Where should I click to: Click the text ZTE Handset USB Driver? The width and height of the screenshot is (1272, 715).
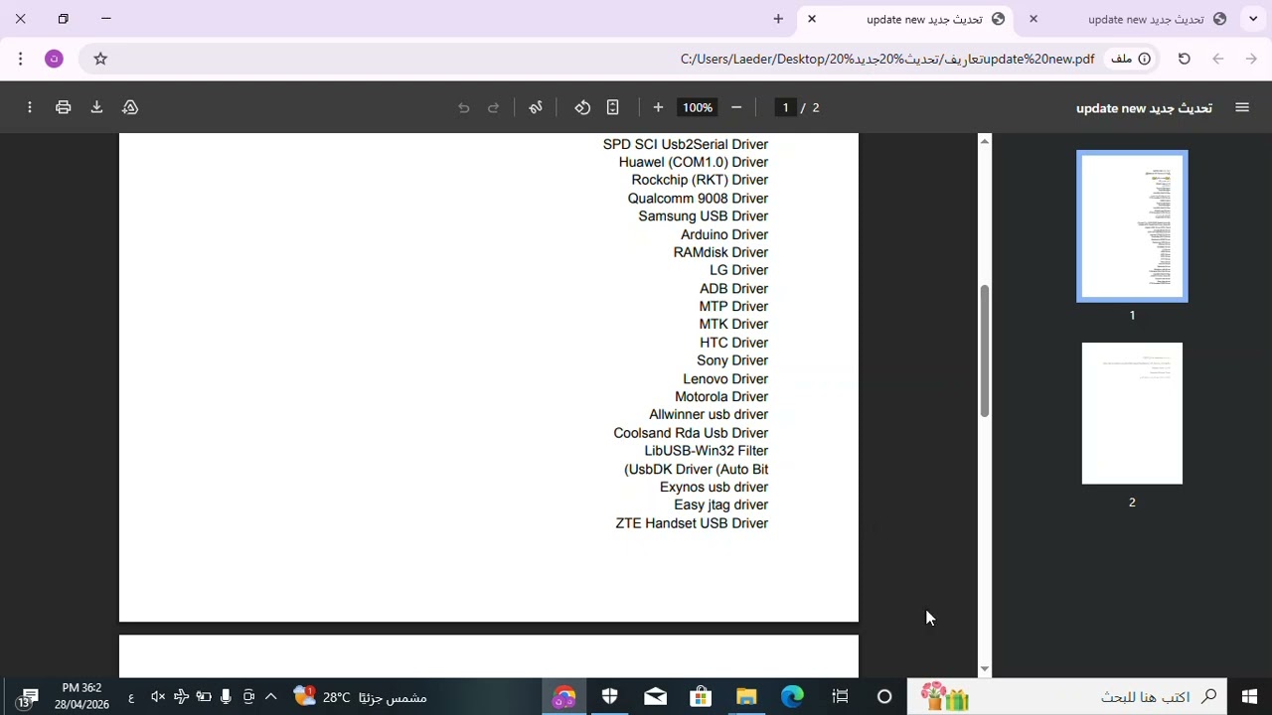(692, 523)
